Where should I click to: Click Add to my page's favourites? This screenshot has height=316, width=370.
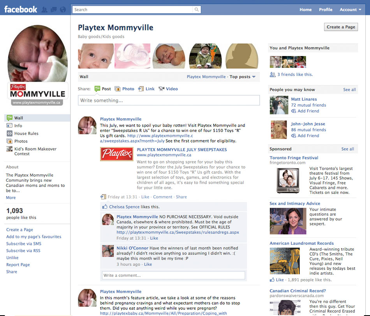pyautogui.click(x=34, y=237)
